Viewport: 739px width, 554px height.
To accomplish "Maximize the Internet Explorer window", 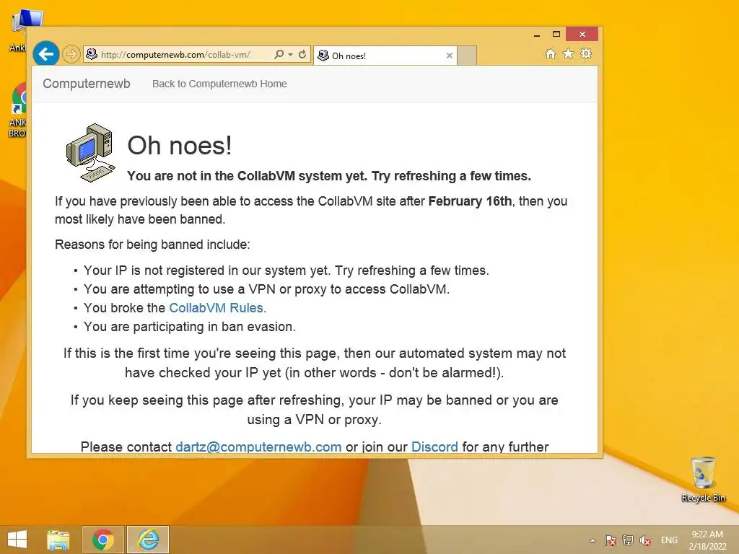I will [556, 35].
